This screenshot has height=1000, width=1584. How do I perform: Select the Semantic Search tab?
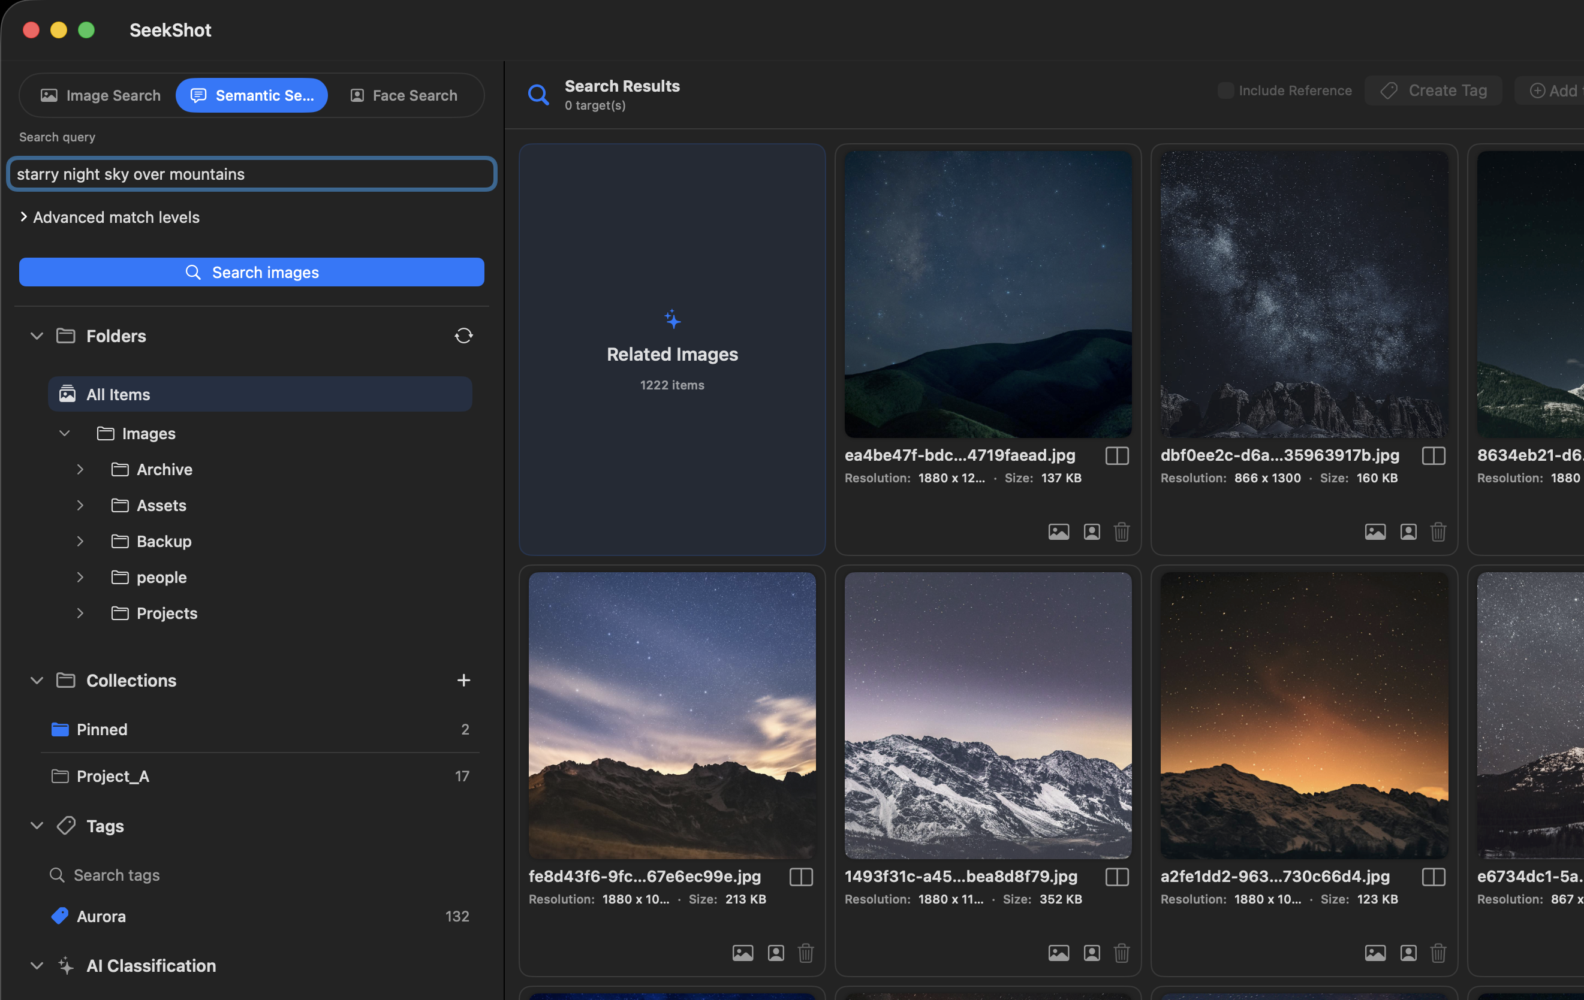pyautogui.click(x=251, y=95)
